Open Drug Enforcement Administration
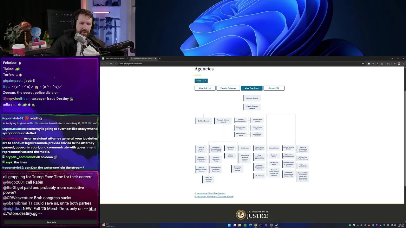This screenshot has height=228, width=406. 259,157
